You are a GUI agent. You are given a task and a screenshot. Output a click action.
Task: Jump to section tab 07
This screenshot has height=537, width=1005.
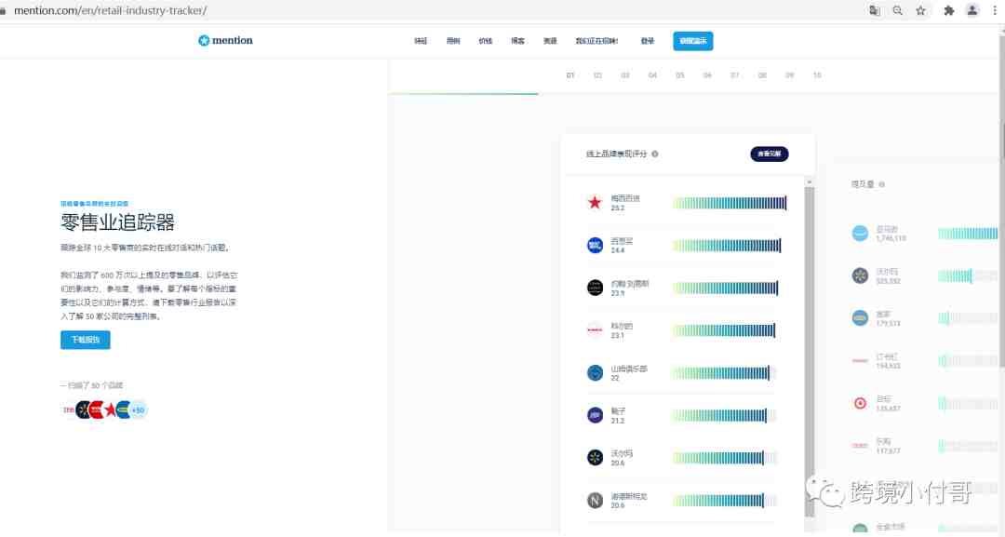[735, 75]
